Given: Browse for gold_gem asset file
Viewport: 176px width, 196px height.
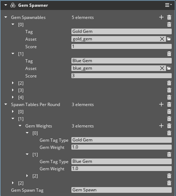Looking at the screenshot, I should [169, 39].
